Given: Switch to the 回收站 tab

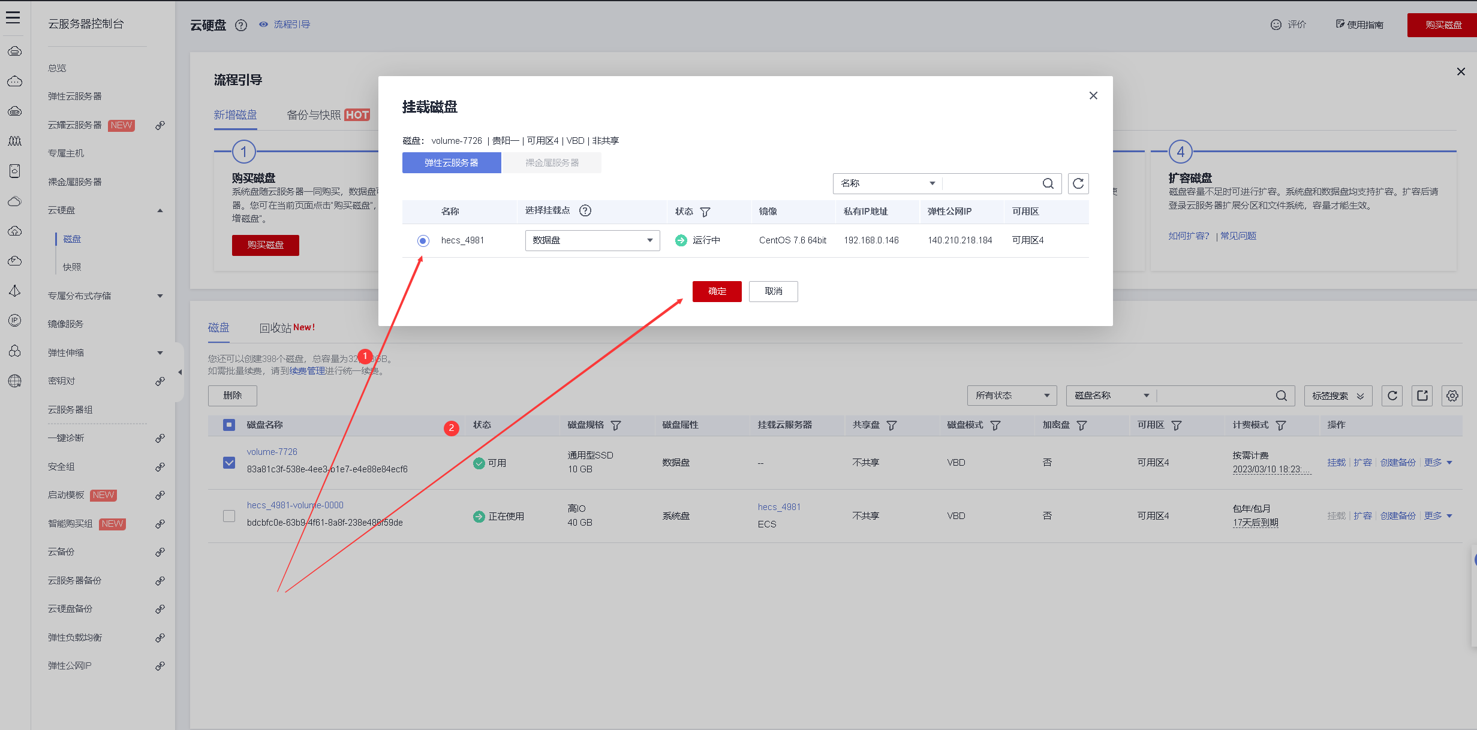Looking at the screenshot, I should pos(276,328).
